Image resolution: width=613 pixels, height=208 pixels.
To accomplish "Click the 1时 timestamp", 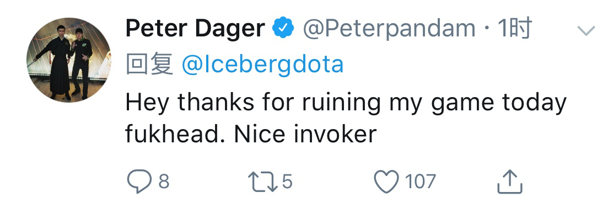I will 514,28.
